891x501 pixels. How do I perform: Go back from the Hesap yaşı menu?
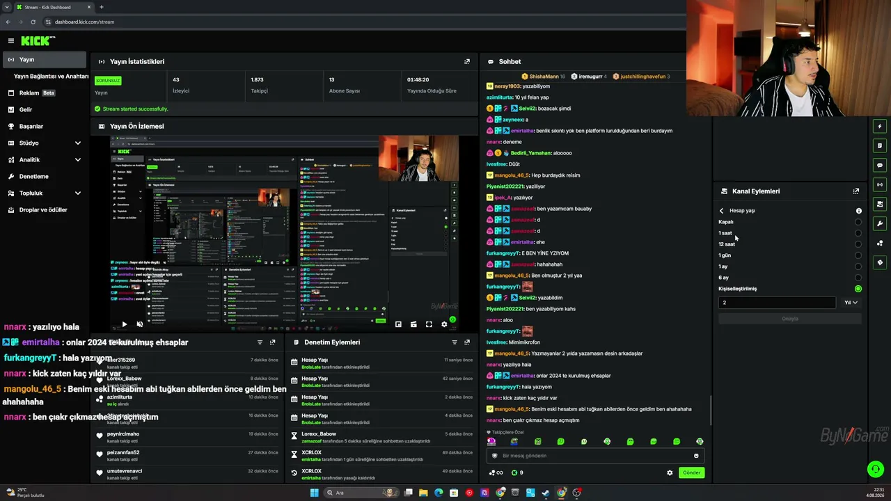(x=721, y=211)
